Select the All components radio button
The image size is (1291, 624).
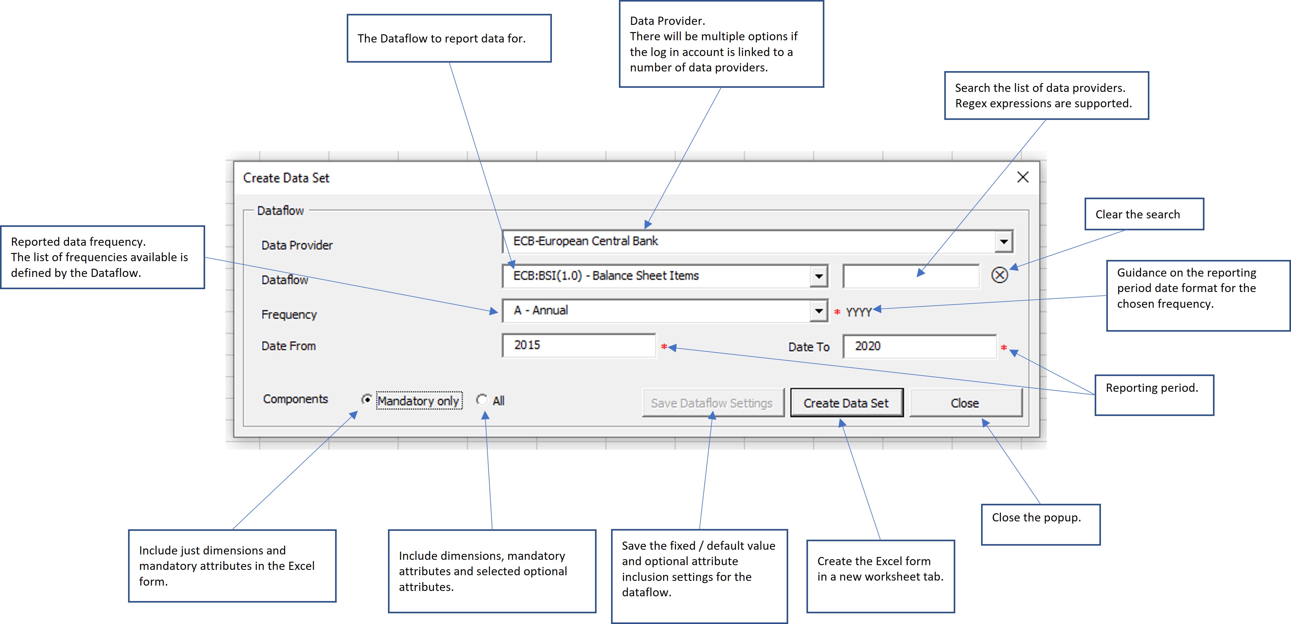click(482, 400)
